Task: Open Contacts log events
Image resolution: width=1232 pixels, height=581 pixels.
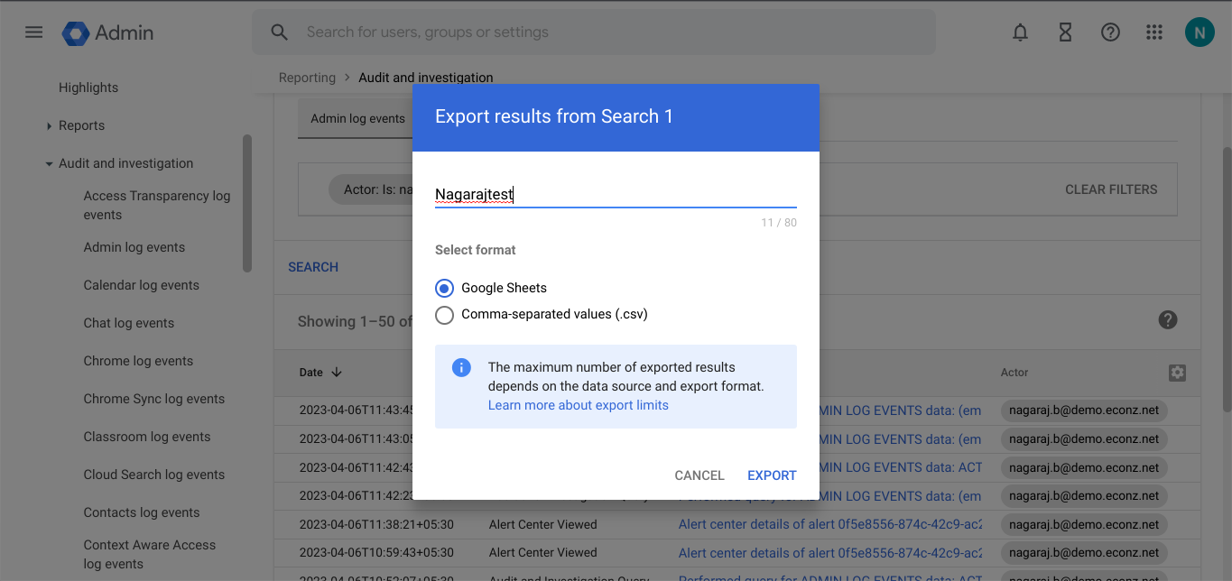Action: point(142,512)
